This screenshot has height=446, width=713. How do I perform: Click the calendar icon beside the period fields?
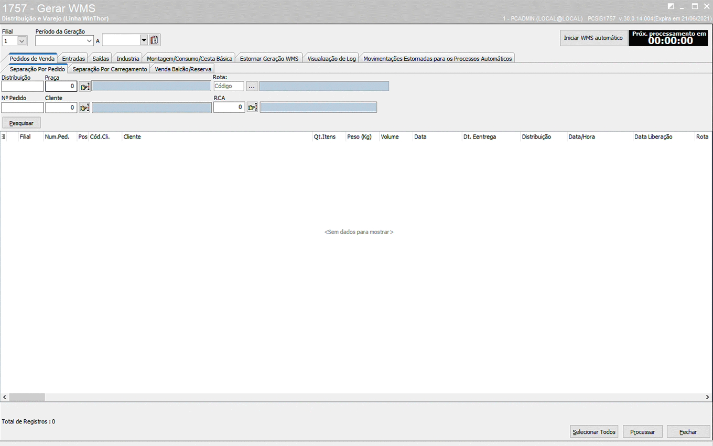[x=155, y=40]
